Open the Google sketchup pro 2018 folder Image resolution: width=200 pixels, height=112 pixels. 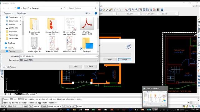coord(52,26)
